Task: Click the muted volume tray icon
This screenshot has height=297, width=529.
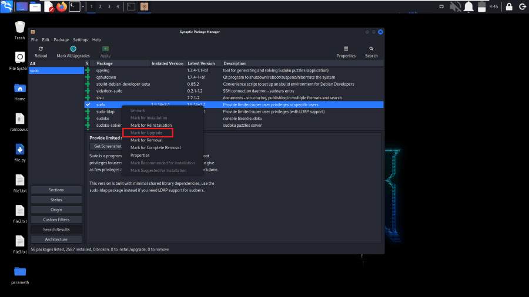Action: [456, 6]
